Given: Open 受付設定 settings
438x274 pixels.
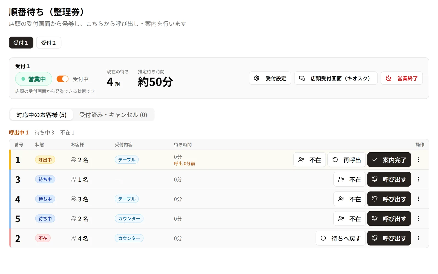Looking at the screenshot, I should pyautogui.click(x=270, y=78).
